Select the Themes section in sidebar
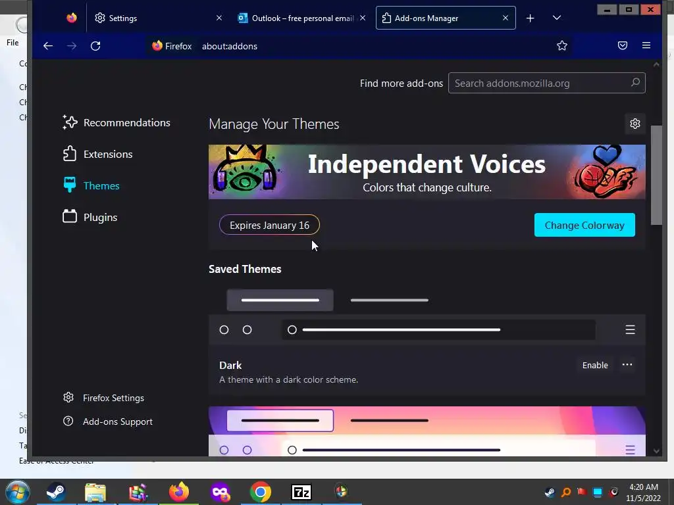This screenshot has height=505, width=674. tap(91, 185)
